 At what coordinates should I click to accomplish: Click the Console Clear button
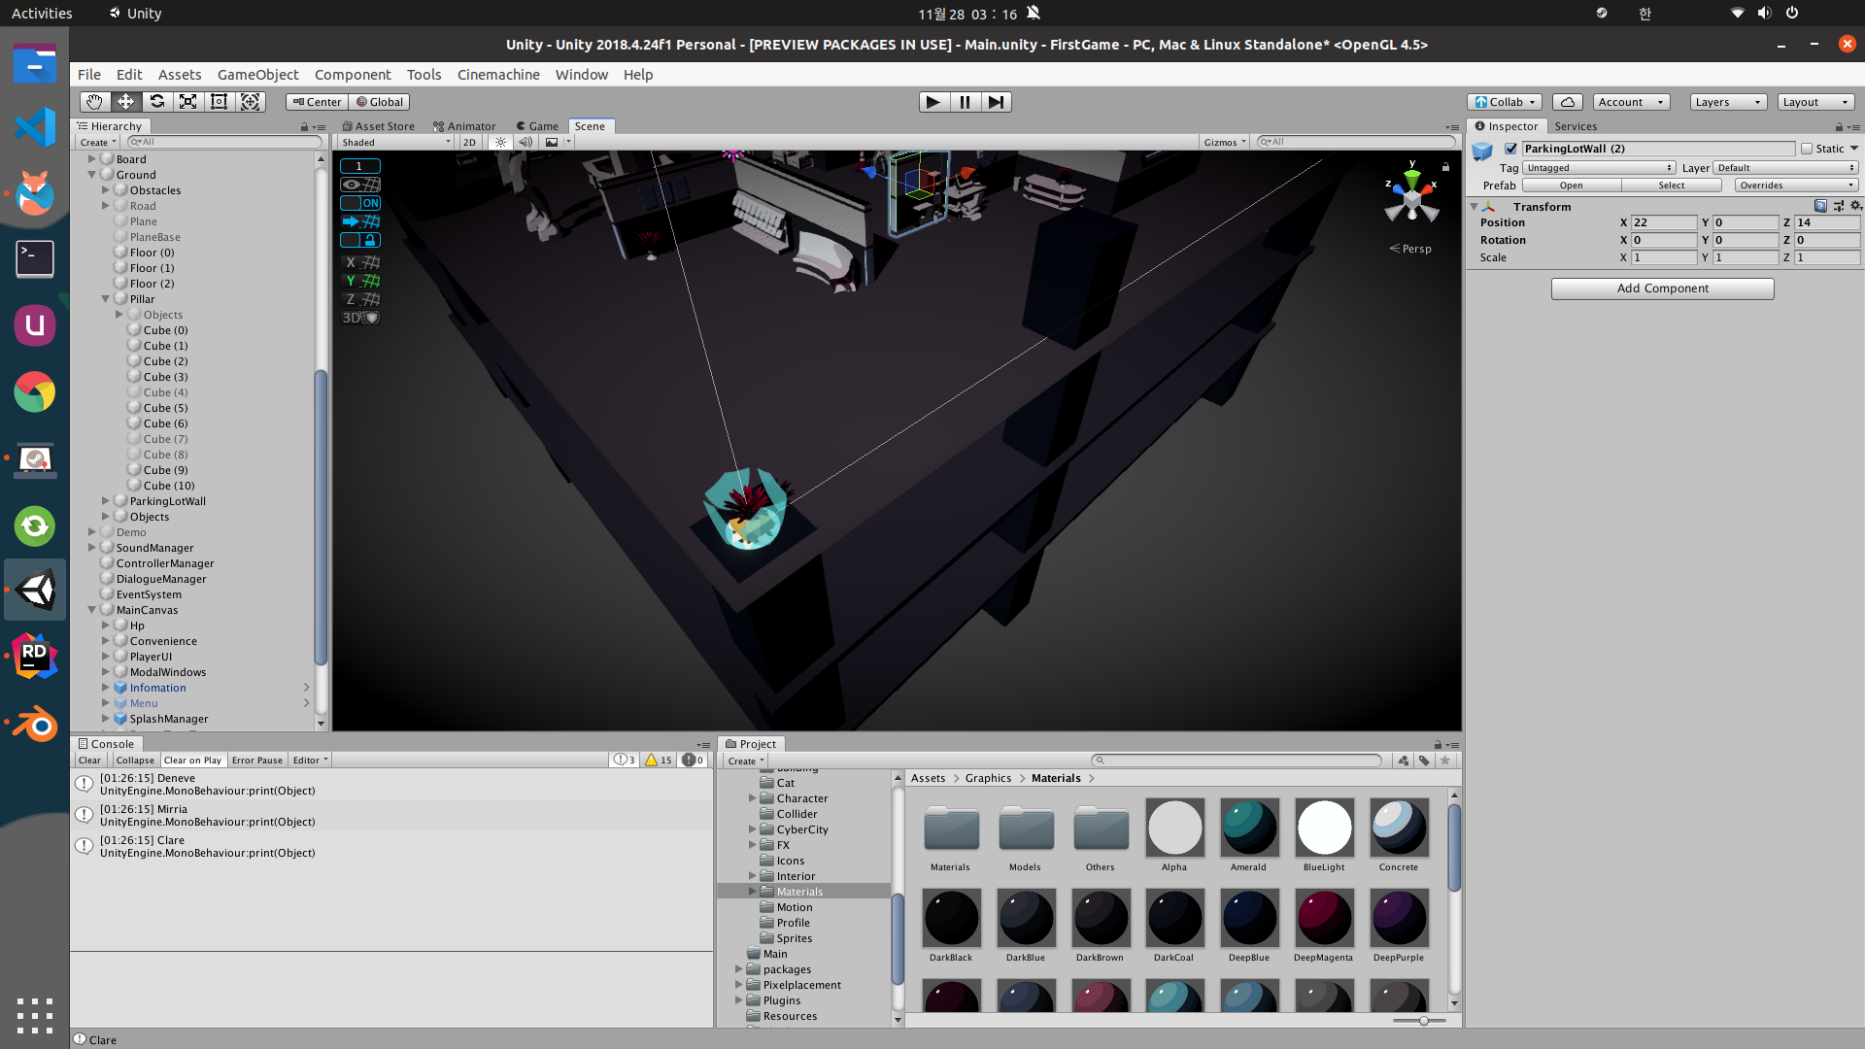(x=89, y=761)
